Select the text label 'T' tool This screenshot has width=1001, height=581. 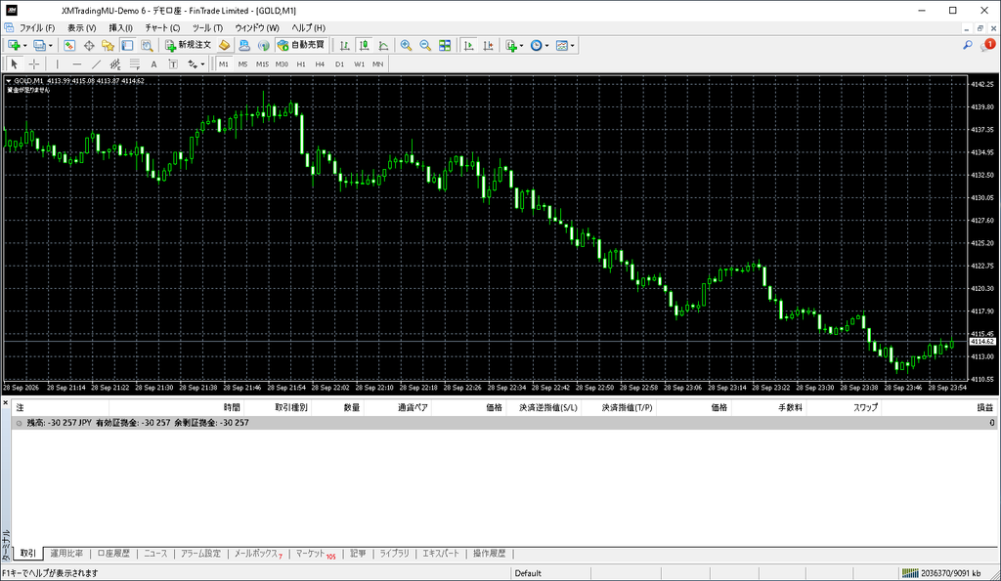tap(173, 63)
